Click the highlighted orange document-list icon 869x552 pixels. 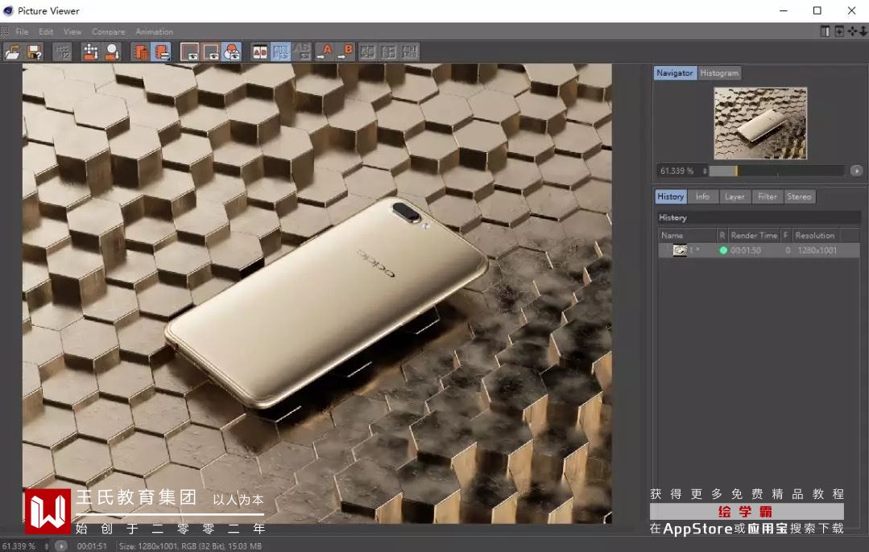click(161, 52)
